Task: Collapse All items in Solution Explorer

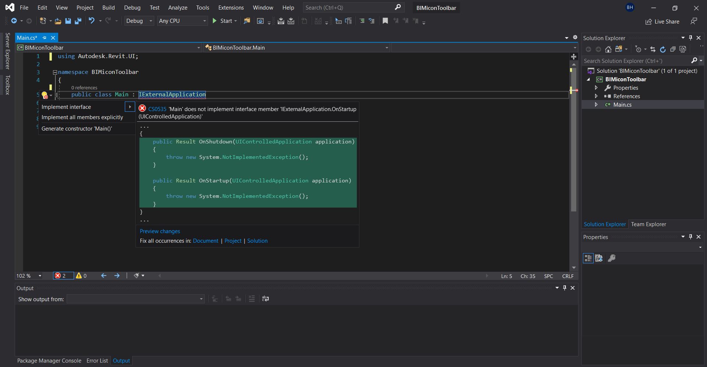Action: click(673, 49)
